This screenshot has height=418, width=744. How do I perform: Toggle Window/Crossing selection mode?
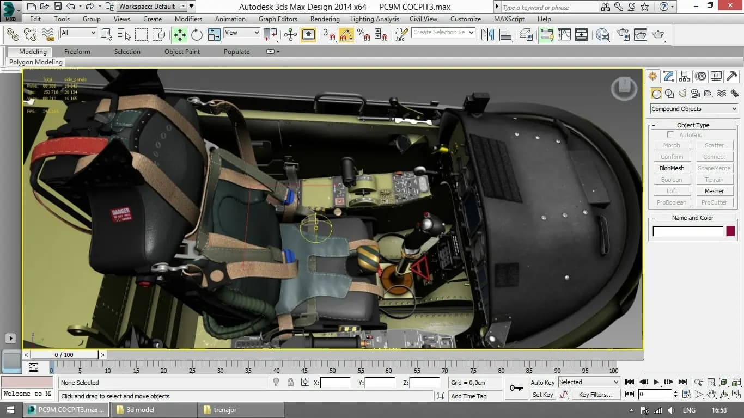[x=159, y=34]
